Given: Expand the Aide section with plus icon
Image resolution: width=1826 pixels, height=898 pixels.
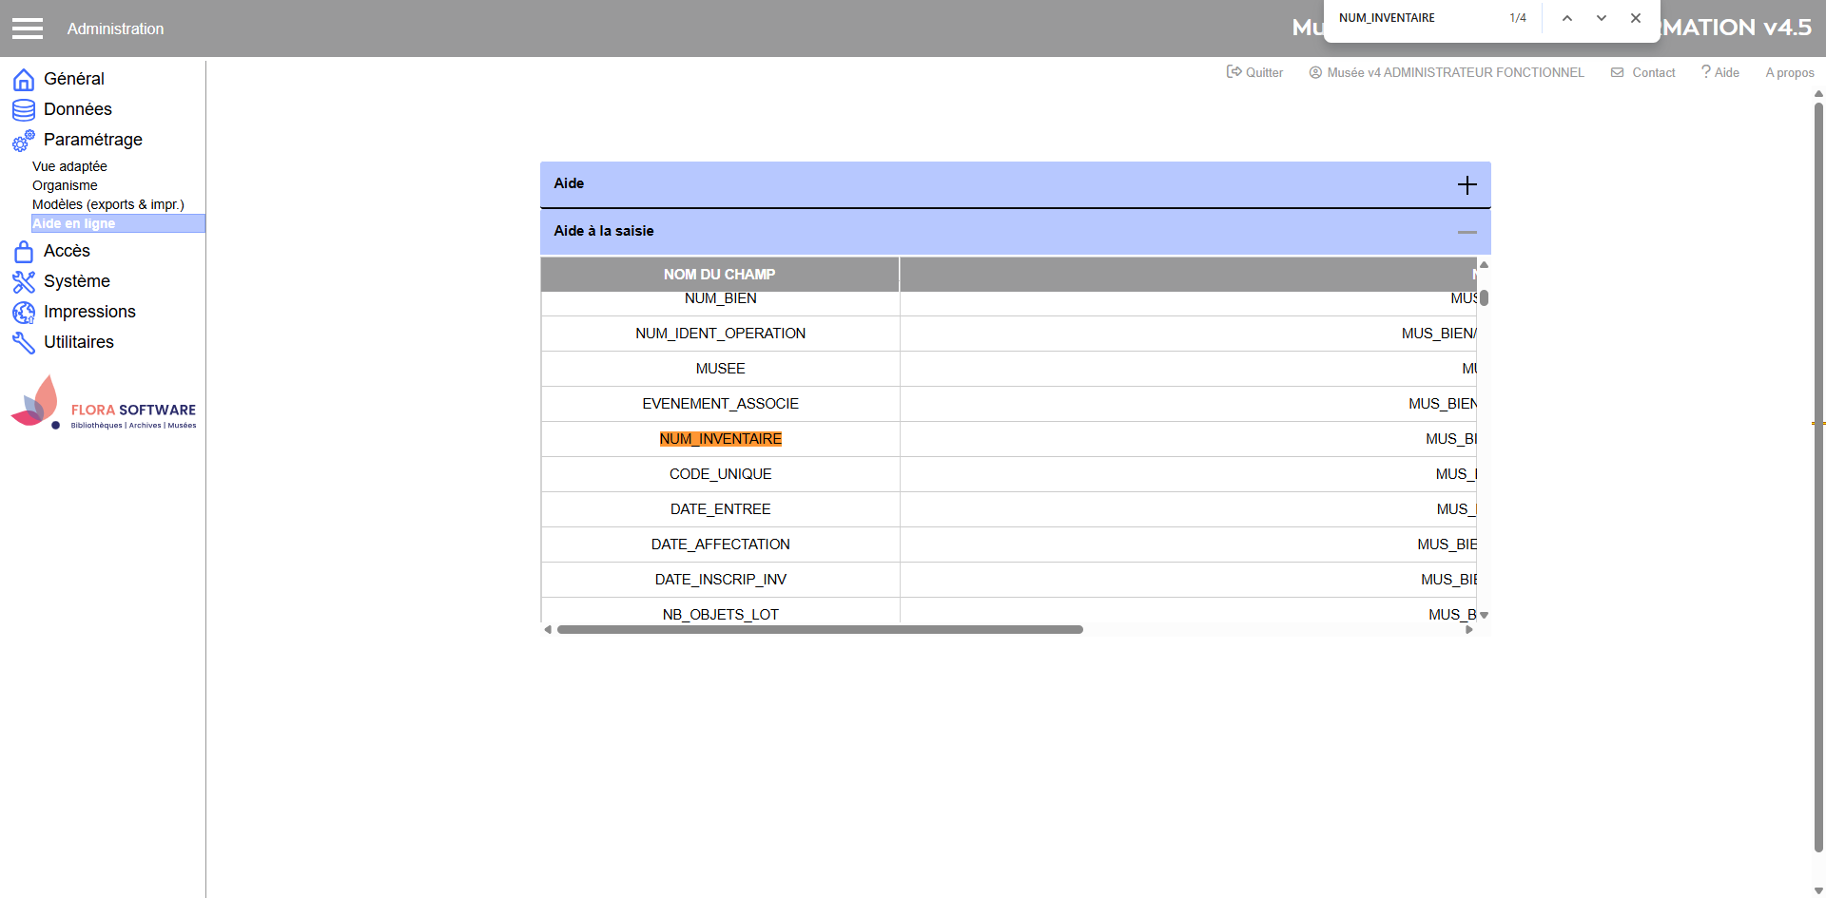Looking at the screenshot, I should point(1467,184).
